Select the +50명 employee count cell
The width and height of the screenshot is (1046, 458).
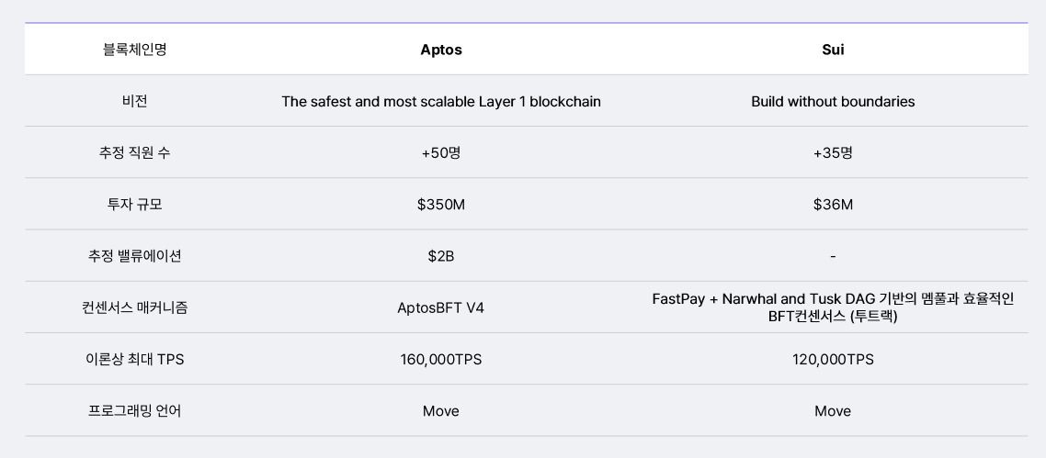[x=441, y=152]
